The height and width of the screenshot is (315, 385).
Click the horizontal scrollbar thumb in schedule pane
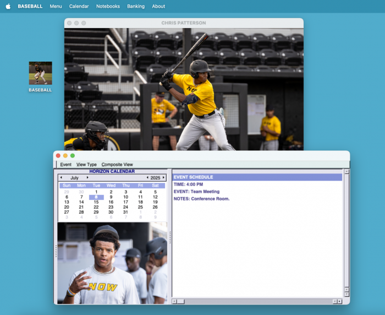point(180,301)
